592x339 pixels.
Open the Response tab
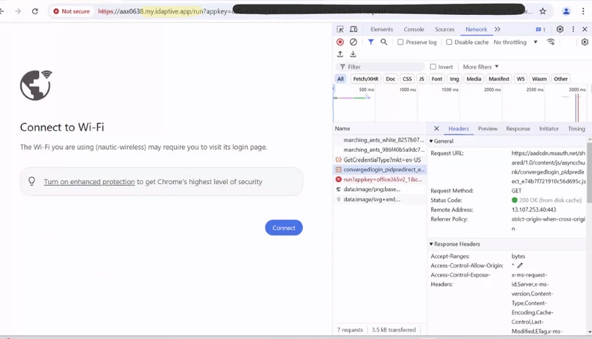click(x=518, y=129)
